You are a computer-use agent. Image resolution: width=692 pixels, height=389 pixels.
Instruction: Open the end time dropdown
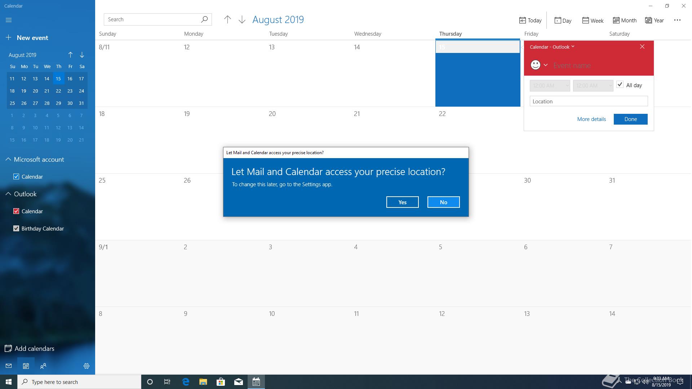coord(593,86)
